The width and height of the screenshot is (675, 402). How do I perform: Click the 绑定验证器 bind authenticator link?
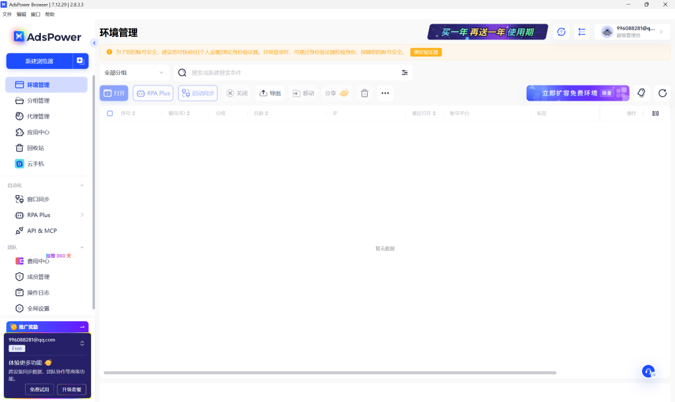pos(425,51)
